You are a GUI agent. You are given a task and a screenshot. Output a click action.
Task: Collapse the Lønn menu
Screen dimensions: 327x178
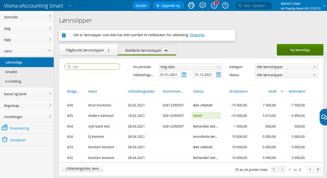27,51
